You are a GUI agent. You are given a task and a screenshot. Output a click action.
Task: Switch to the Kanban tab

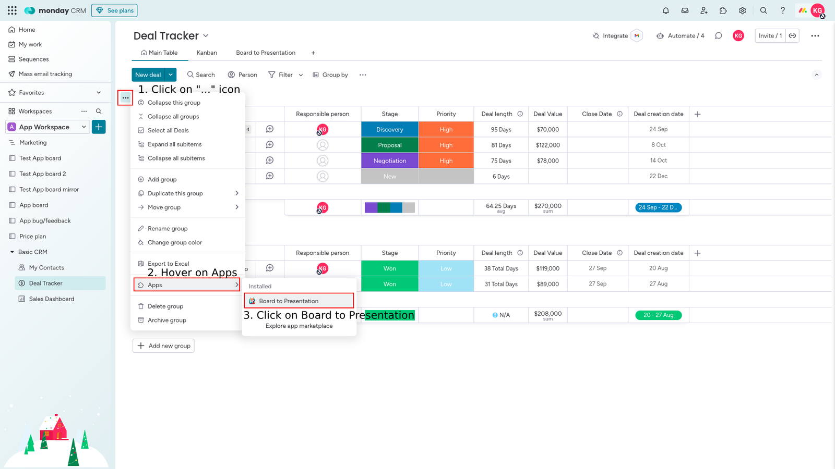coord(207,53)
